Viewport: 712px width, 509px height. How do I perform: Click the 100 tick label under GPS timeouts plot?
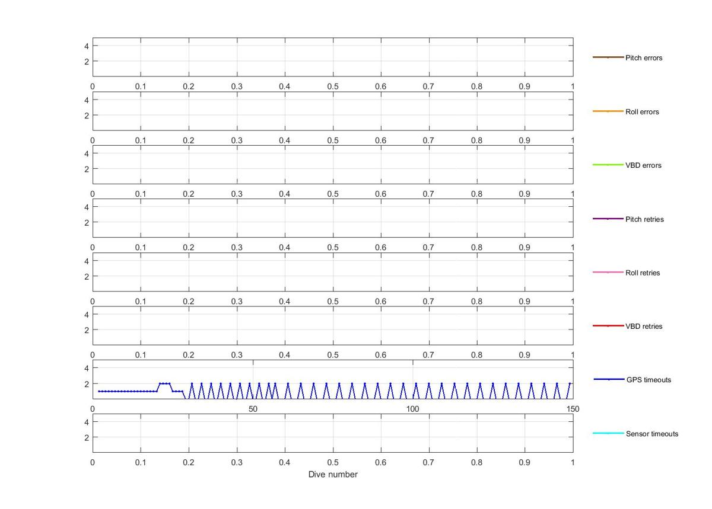pos(412,409)
